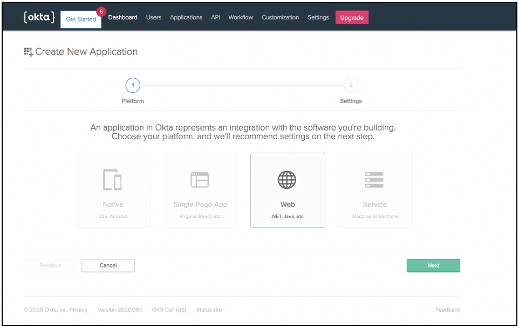Open the Get Started tab

coord(81,19)
